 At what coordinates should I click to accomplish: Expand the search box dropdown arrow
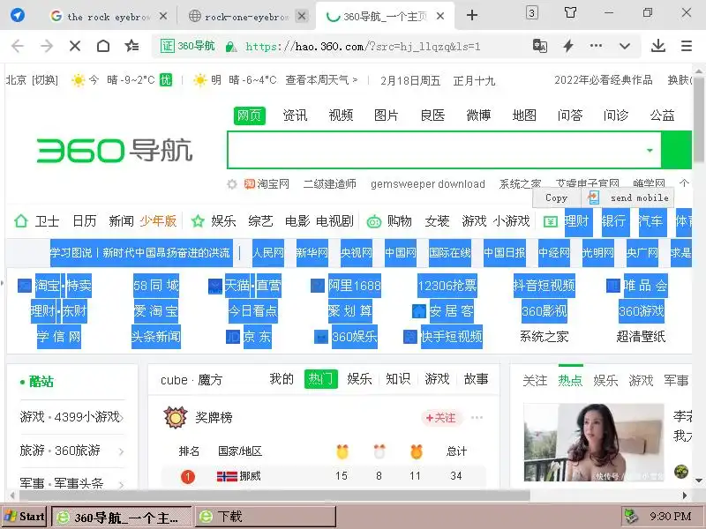pos(650,150)
